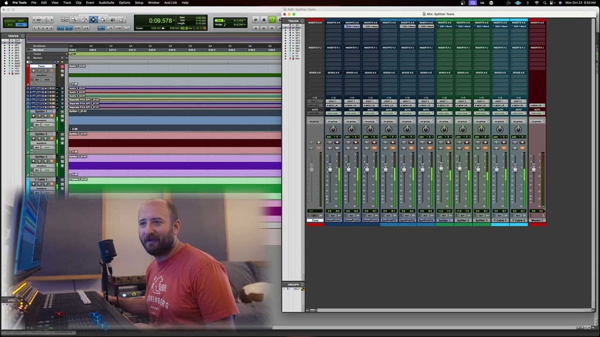Open the File menu

coord(34,3)
